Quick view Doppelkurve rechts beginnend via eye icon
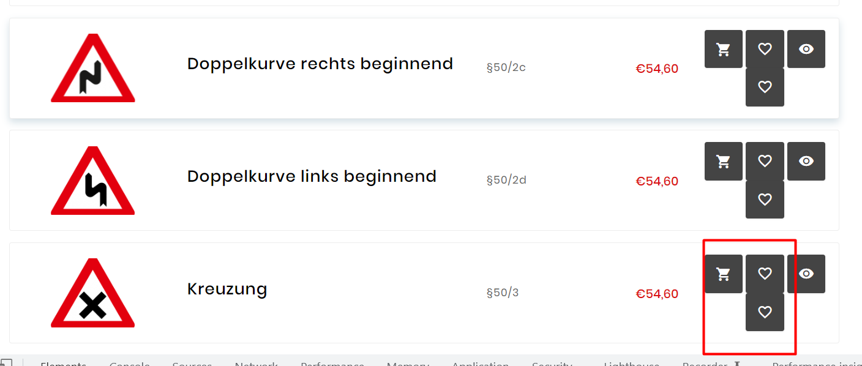 coord(806,49)
